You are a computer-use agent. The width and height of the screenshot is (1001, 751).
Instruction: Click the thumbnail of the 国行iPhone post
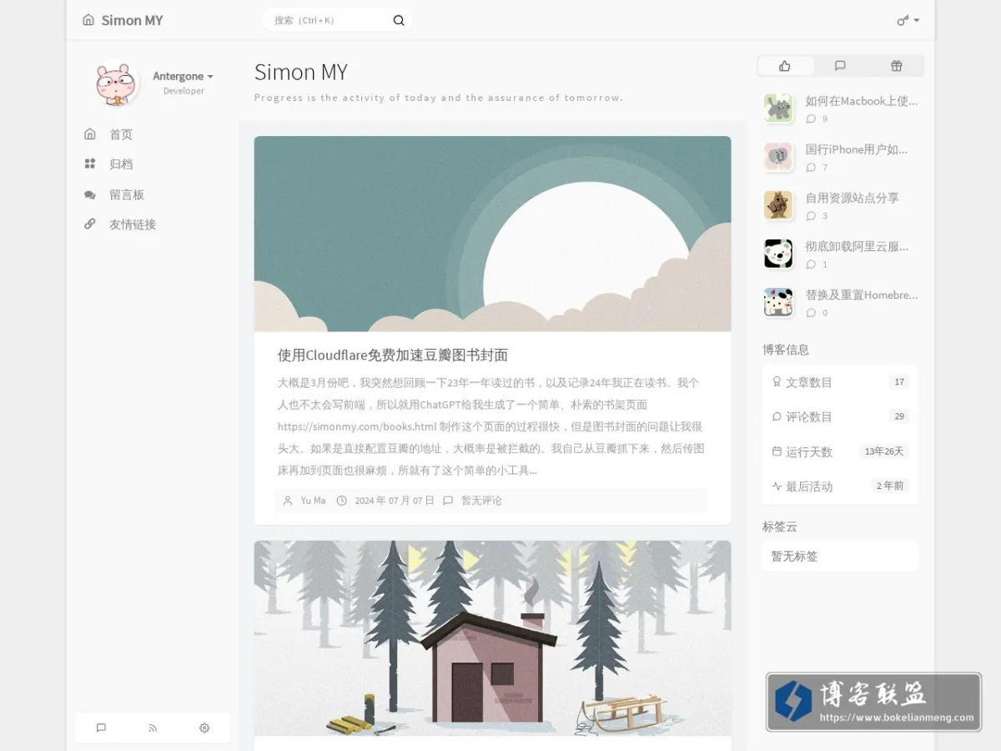coord(778,156)
